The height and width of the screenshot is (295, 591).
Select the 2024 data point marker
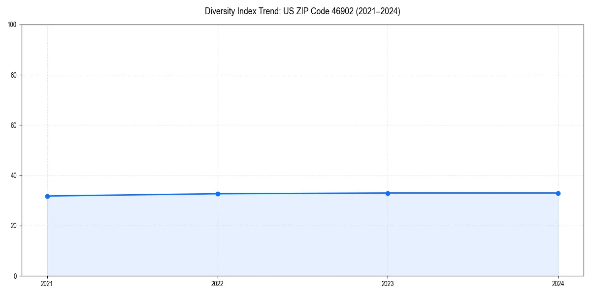coord(558,193)
